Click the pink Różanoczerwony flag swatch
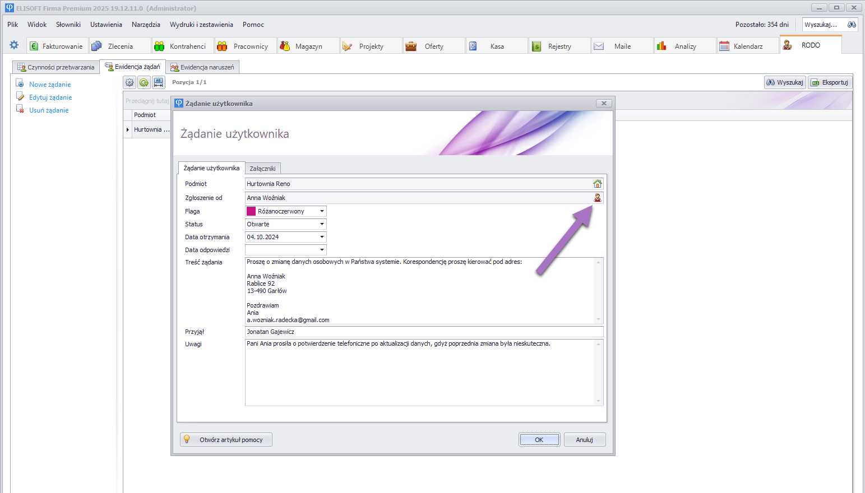Viewport: 865px width, 493px height. (x=251, y=211)
